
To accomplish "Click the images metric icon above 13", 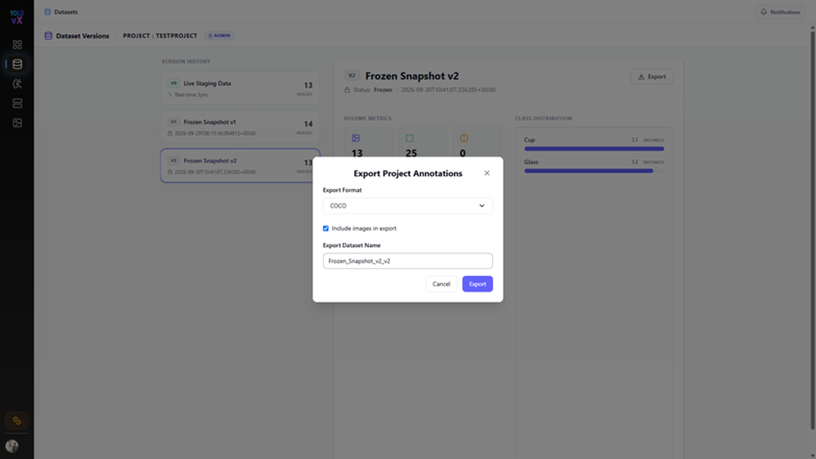I will pos(356,138).
